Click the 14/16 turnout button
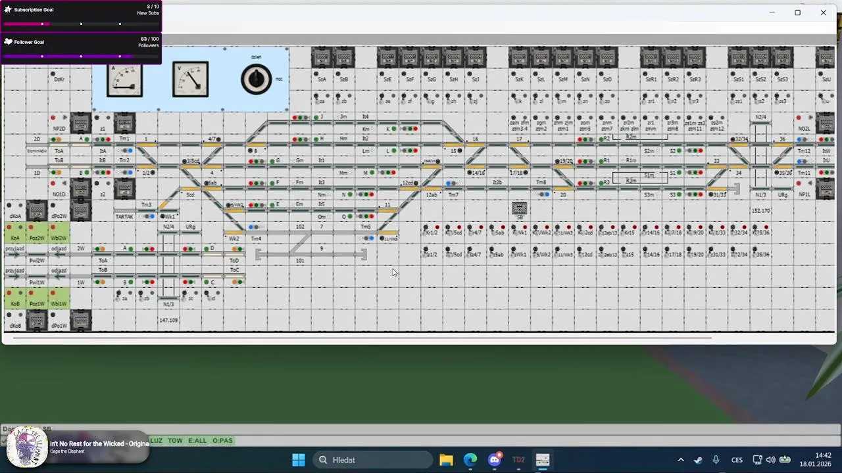 470,172
